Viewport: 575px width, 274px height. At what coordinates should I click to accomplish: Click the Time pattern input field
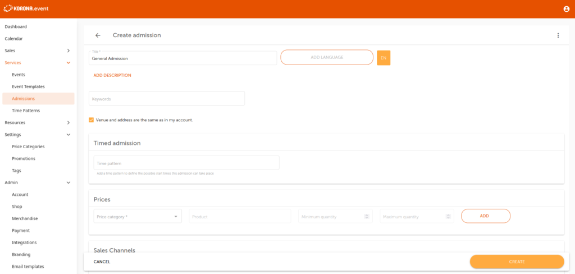[186, 163]
